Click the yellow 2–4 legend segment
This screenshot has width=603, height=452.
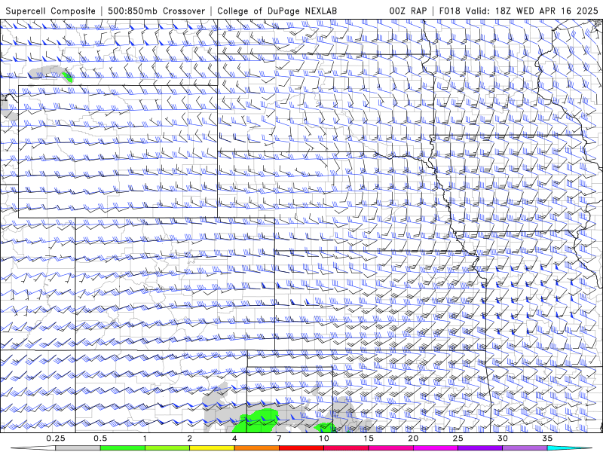point(212,448)
